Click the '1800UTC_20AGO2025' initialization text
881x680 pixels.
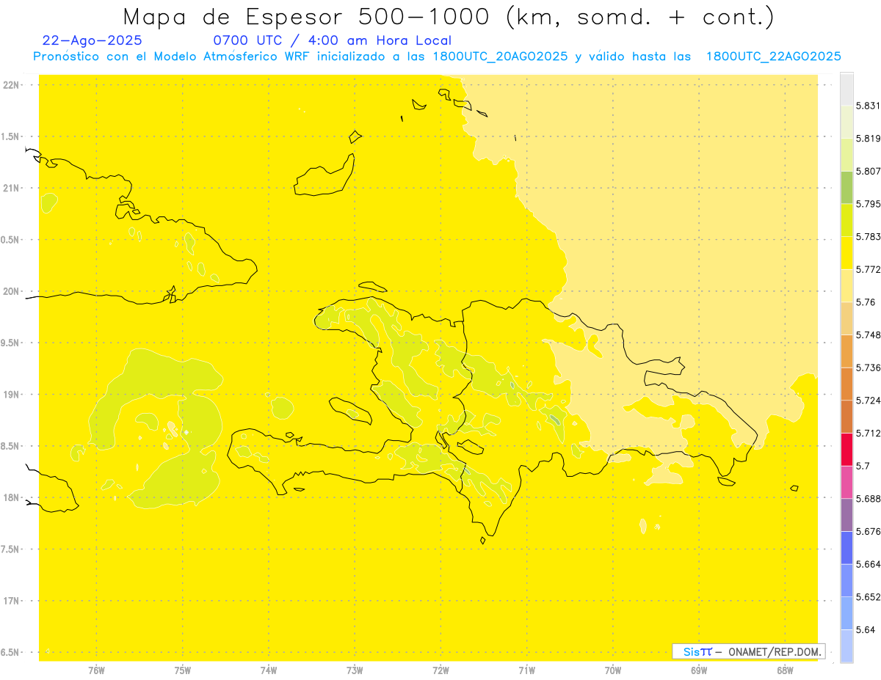[x=500, y=56]
